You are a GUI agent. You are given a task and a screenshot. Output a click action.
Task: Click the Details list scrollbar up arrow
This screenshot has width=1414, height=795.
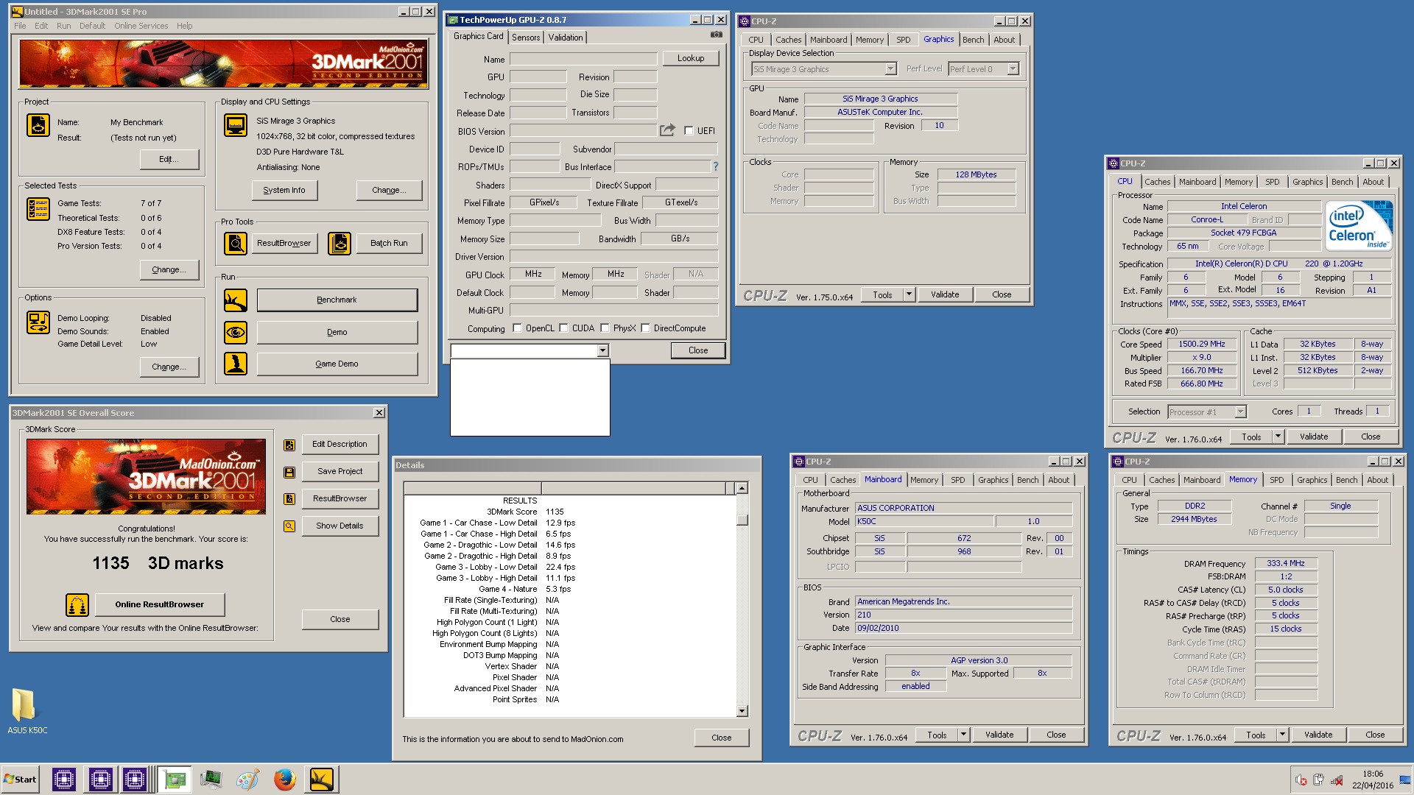(x=742, y=488)
